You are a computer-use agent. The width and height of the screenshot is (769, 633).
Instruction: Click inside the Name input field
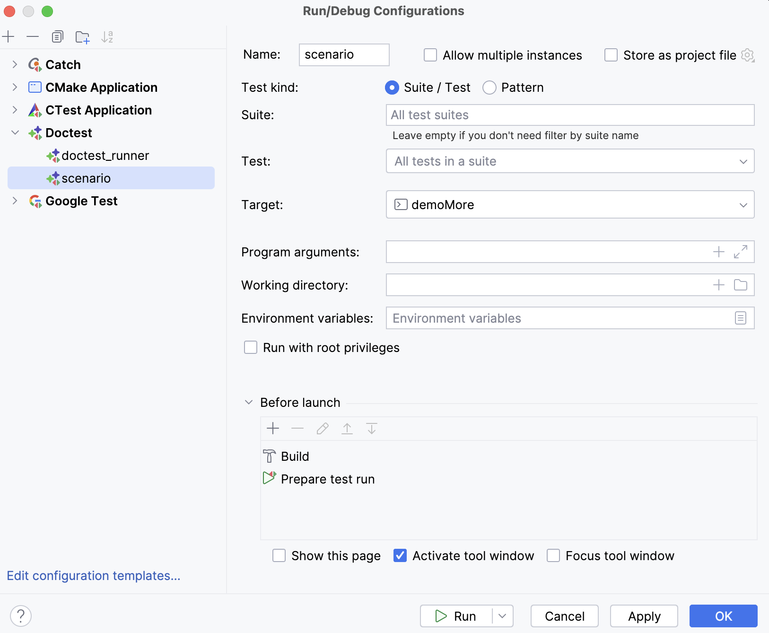(344, 54)
